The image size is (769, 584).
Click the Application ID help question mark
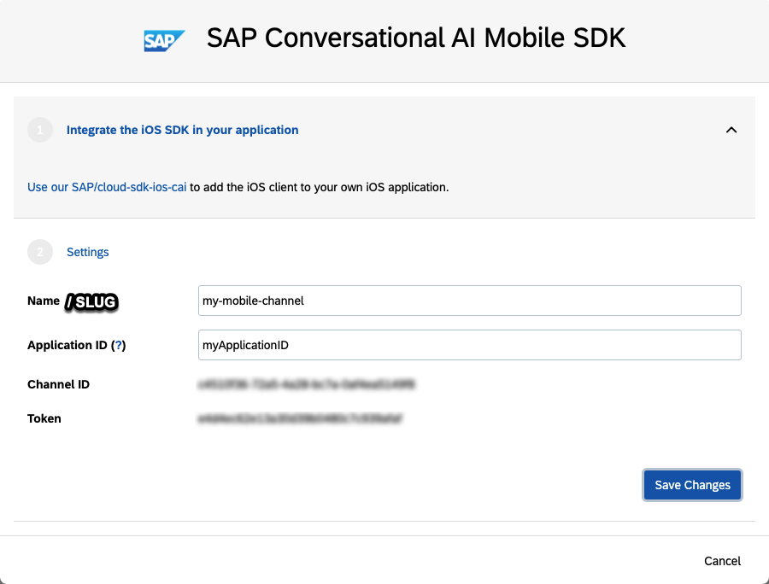[x=118, y=346]
